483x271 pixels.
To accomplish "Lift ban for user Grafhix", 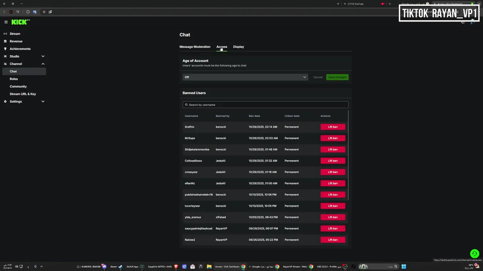I will [333, 127].
